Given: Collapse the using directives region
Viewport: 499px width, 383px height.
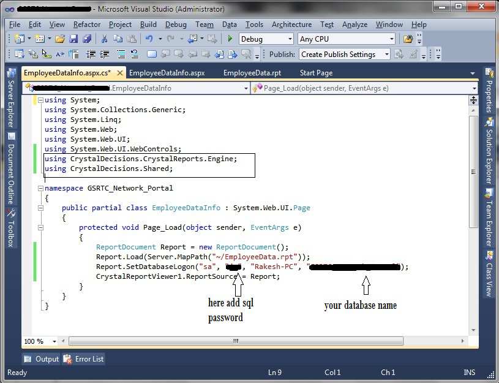Looking at the screenshot, I should point(40,100).
